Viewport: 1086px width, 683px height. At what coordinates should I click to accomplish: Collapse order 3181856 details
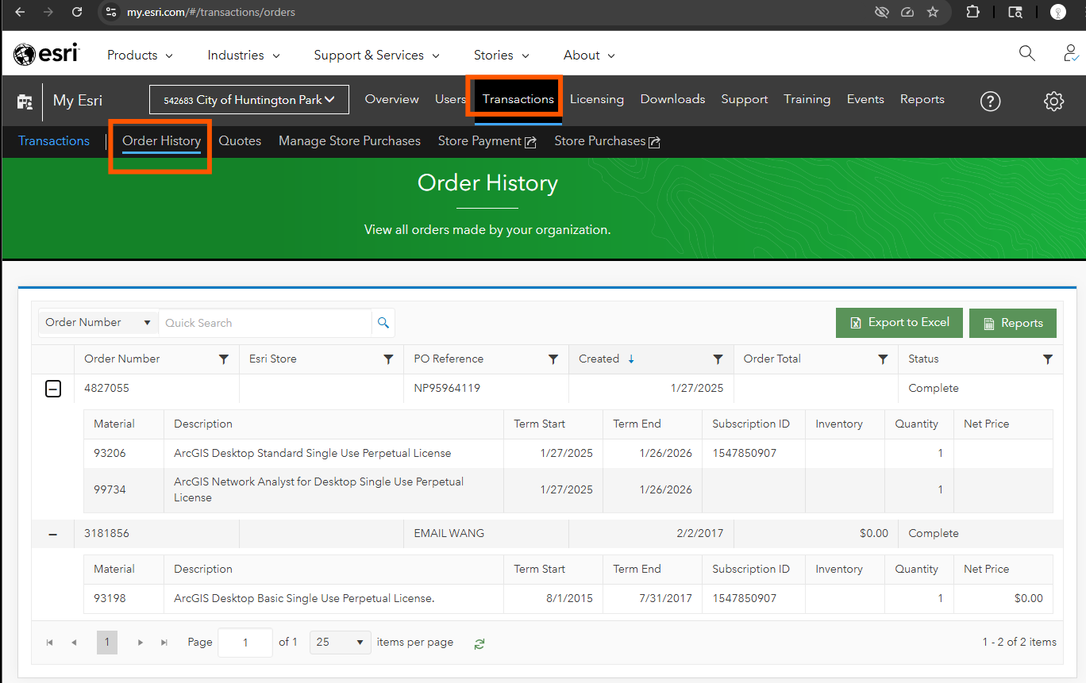pyautogui.click(x=52, y=534)
